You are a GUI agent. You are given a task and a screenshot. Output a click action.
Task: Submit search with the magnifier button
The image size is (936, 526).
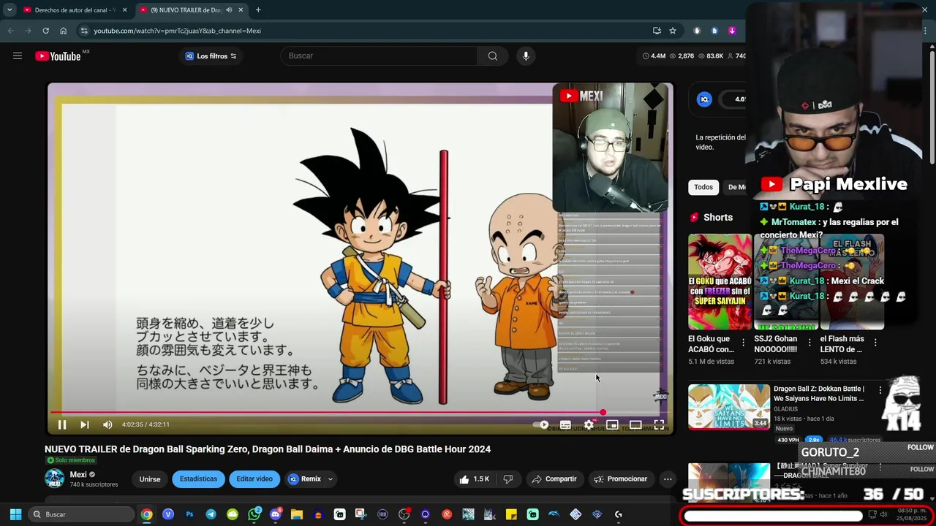493,56
